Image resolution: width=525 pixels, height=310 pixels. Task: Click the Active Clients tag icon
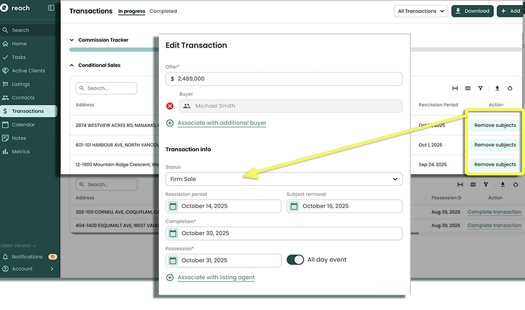point(6,71)
